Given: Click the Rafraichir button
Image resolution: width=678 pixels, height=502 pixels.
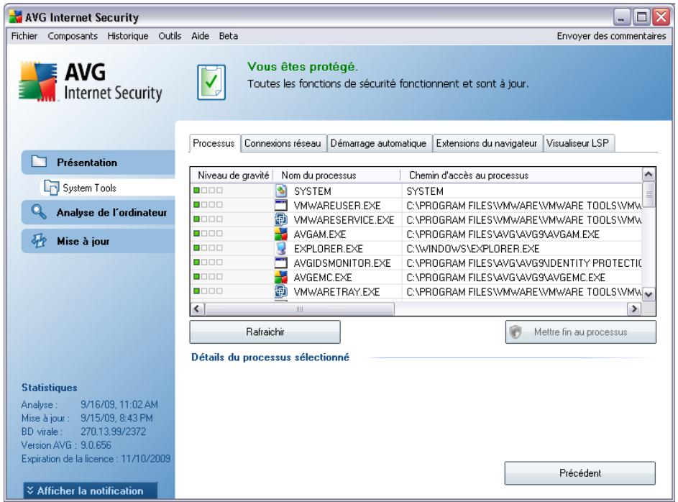Looking at the screenshot, I should (265, 332).
